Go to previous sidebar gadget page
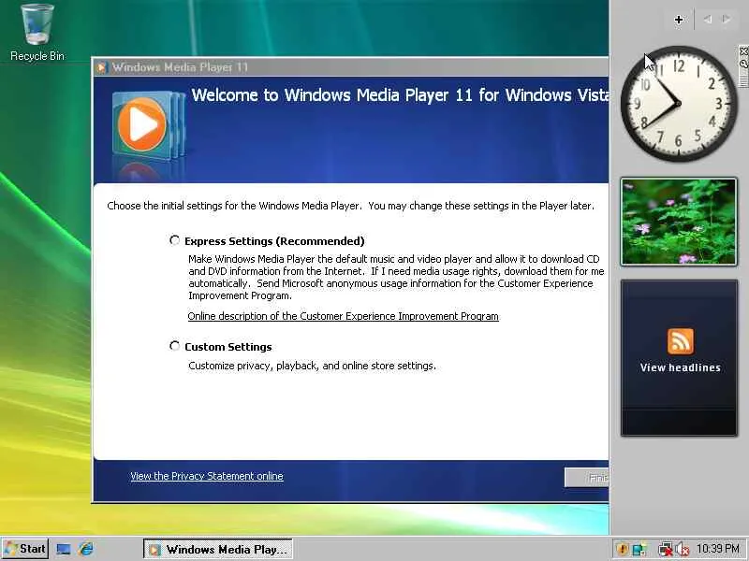 (708, 20)
